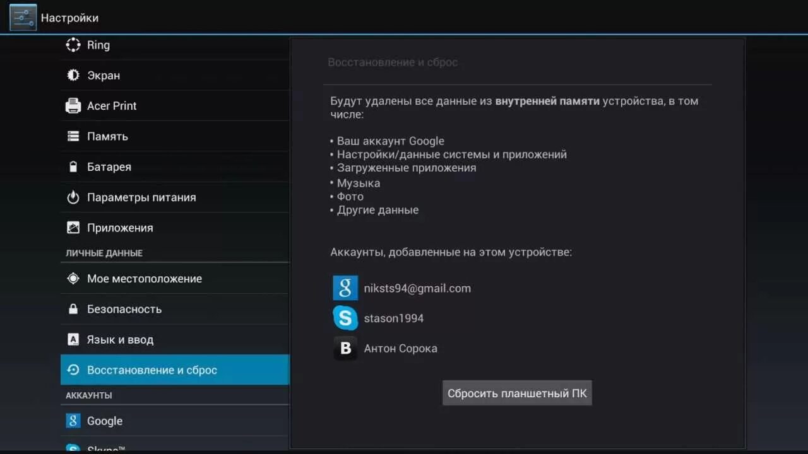This screenshot has height=454, width=808.
Task: Open the Язык и ввод entry
Action: click(175, 339)
